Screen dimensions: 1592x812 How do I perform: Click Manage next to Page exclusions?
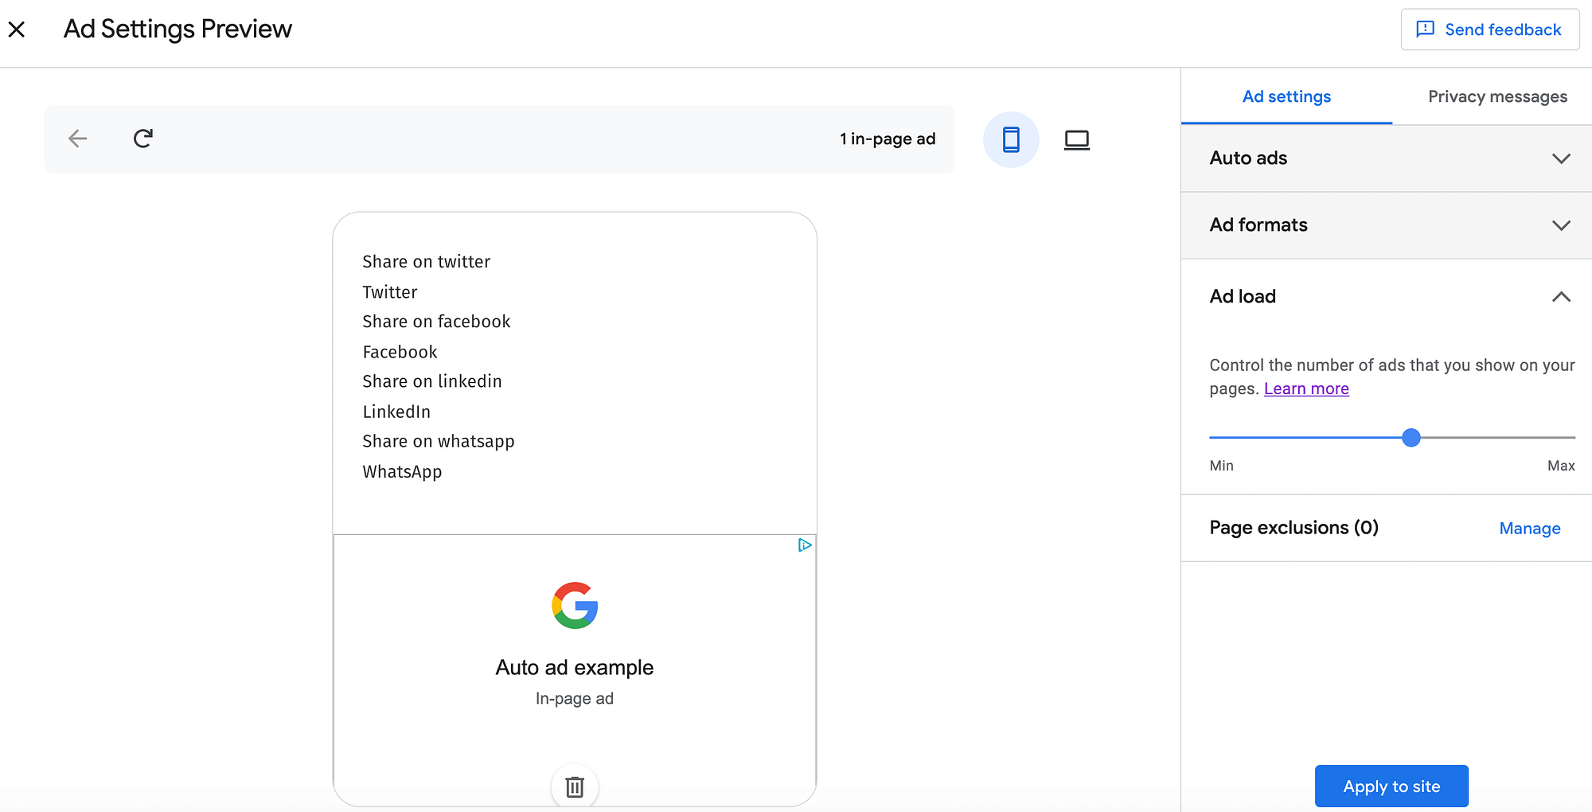coord(1529,528)
